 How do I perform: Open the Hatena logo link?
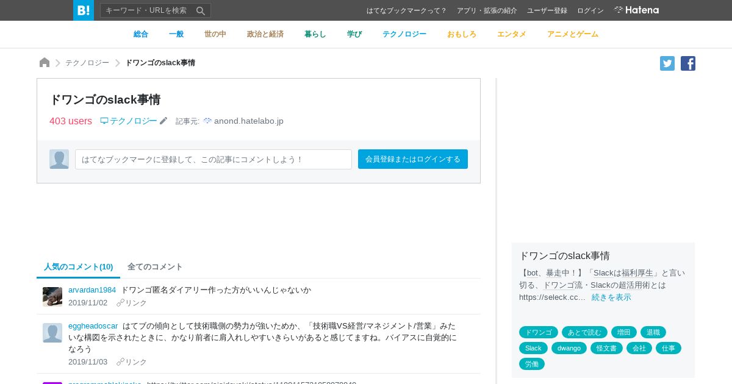pos(636,10)
